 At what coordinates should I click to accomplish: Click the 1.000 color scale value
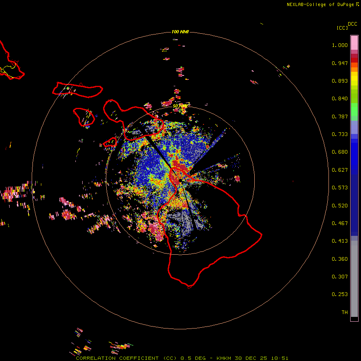[340, 45]
